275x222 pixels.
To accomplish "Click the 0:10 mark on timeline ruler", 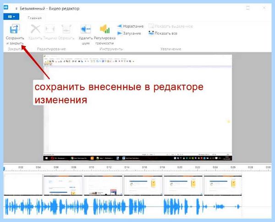I will coord(91,168).
